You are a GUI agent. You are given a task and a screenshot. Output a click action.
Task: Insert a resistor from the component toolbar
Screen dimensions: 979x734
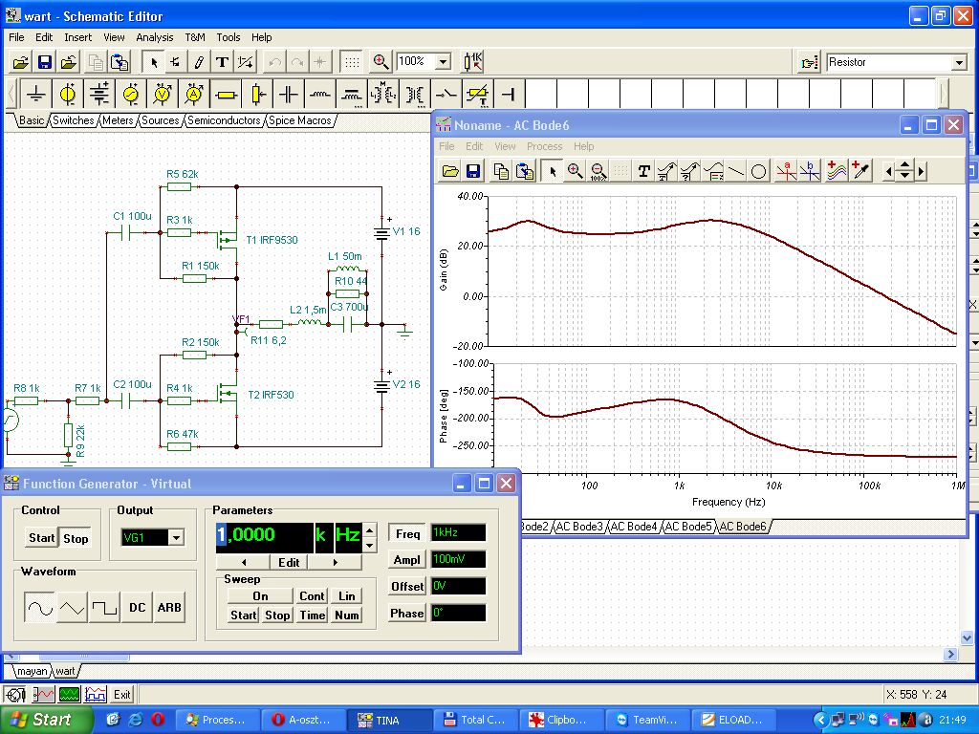(226, 94)
